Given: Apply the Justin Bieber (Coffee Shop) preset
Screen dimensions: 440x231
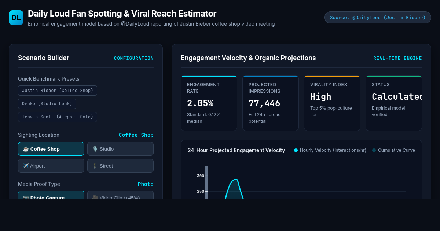Looking at the screenshot, I should [x=58, y=91].
